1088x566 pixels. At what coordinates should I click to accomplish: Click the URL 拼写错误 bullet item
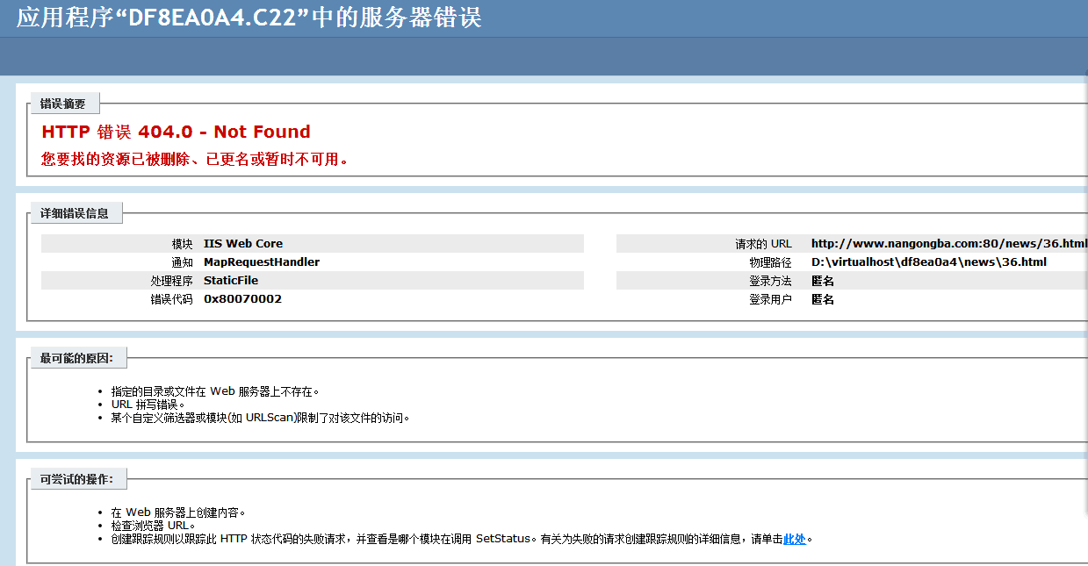point(148,405)
